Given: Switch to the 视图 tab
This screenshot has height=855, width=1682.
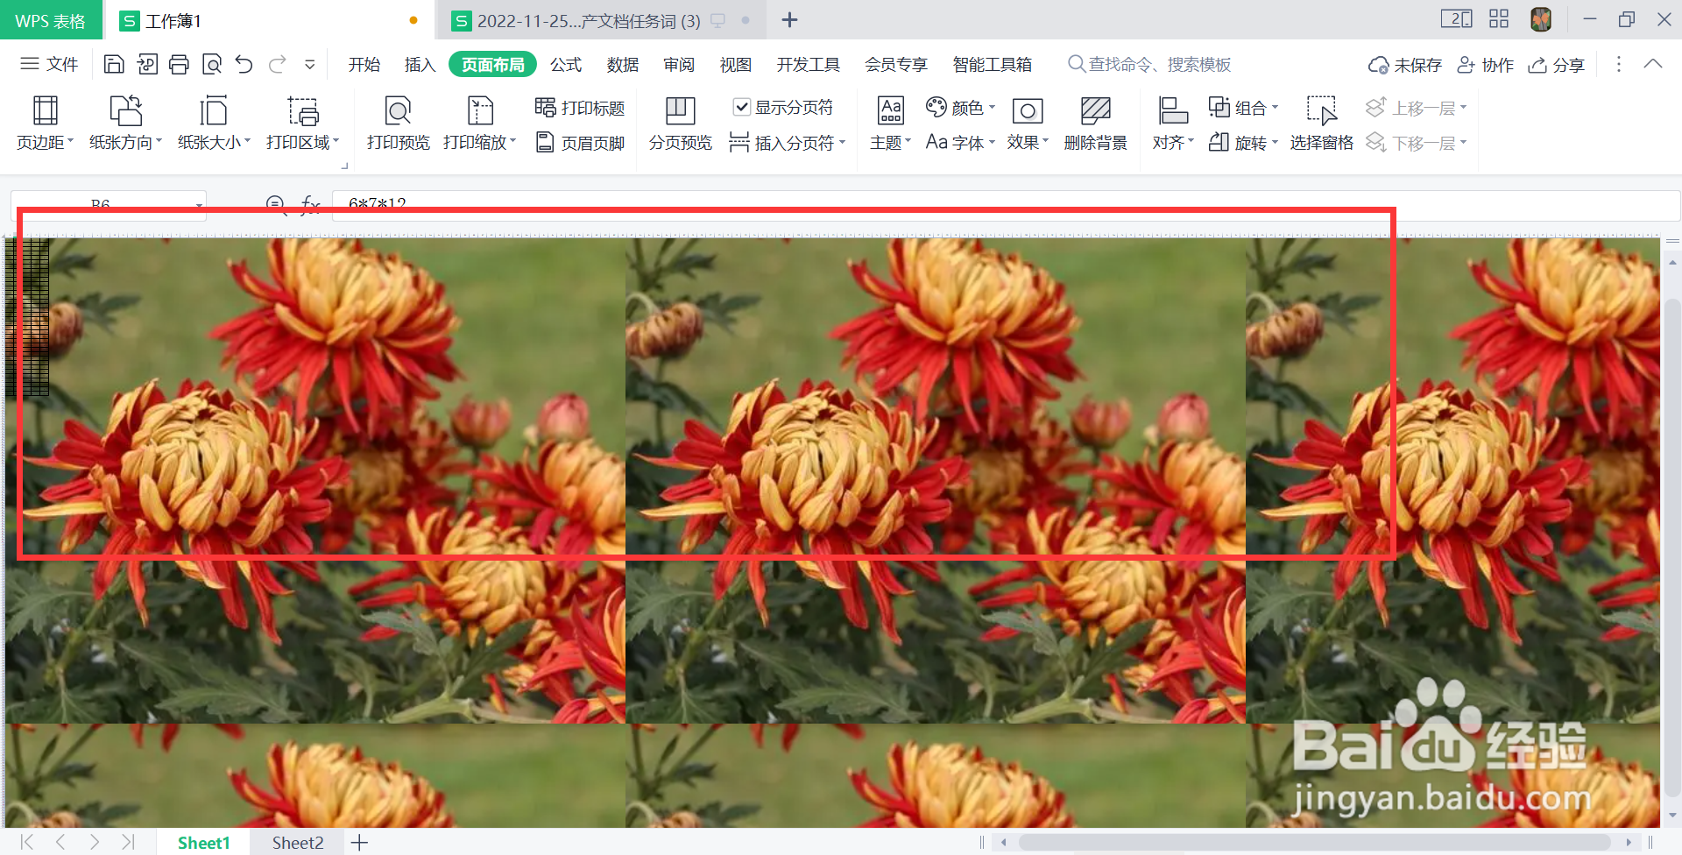Looking at the screenshot, I should tap(736, 65).
